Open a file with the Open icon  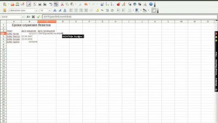pyautogui.click(x=13, y=4)
